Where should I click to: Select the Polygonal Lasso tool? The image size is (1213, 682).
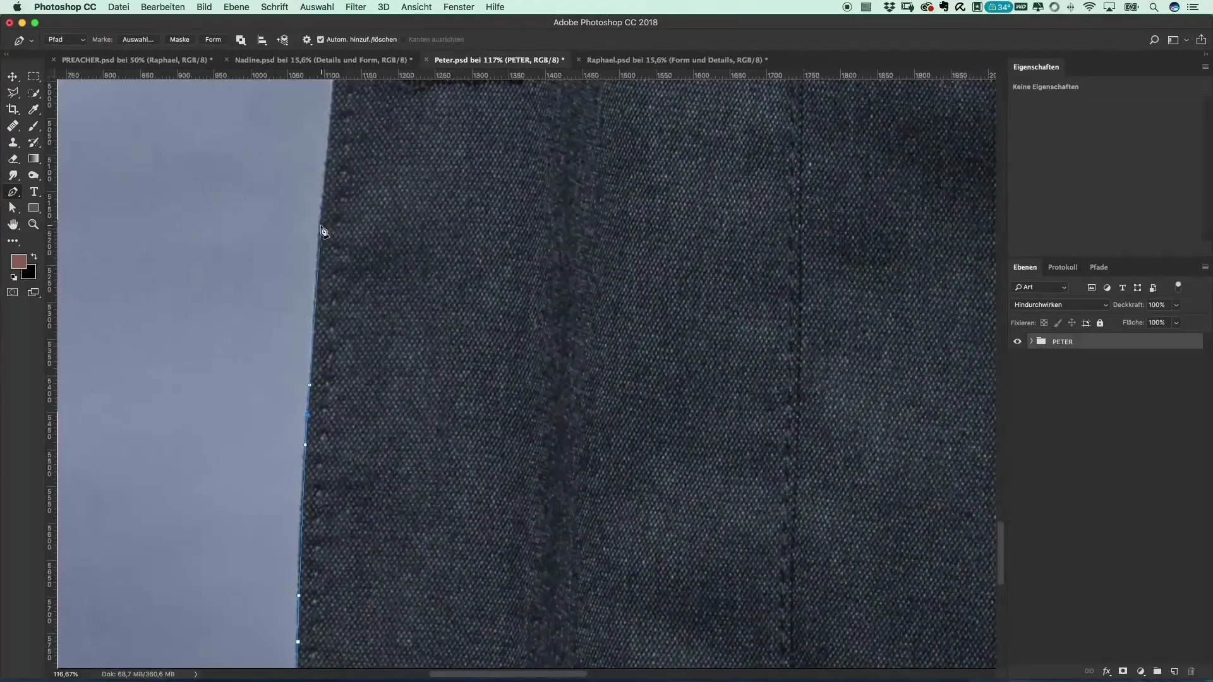13,93
